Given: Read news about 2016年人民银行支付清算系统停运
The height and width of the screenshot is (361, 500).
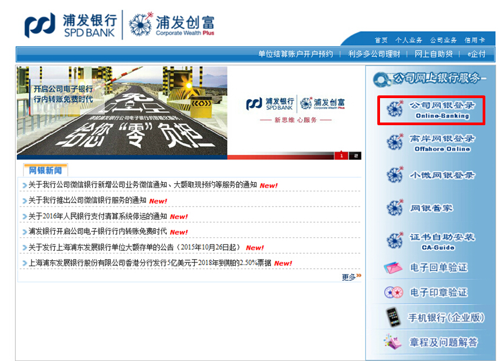Looking at the screenshot, I should (98, 216).
